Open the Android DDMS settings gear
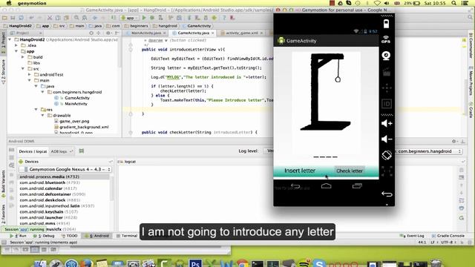The image size is (475, 267). 453,141
